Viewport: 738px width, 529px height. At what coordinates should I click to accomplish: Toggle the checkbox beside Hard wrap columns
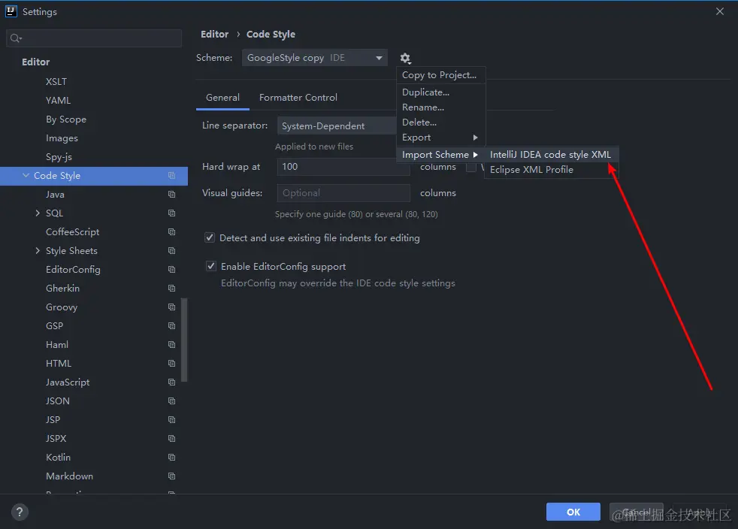[x=470, y=167]
